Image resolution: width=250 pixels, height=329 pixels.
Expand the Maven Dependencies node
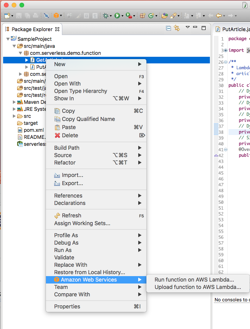(x=14, y=102)
